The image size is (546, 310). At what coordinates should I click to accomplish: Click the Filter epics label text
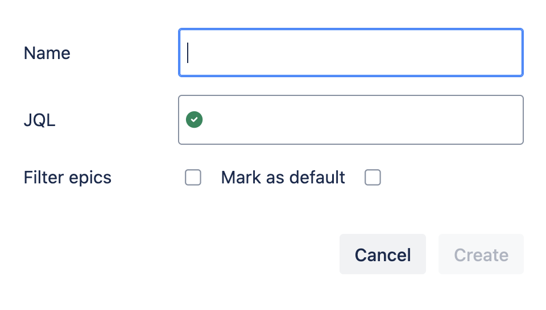68,178
